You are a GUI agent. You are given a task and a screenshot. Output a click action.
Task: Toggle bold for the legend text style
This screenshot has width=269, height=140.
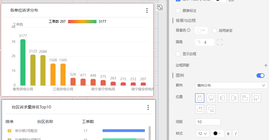click(x=228, y=133)
